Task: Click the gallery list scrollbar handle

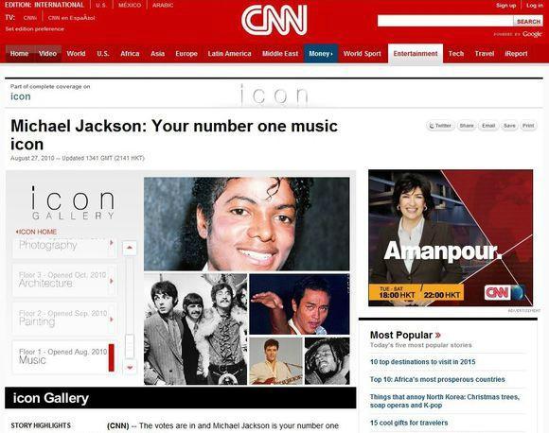Action: tap(130, 346)
